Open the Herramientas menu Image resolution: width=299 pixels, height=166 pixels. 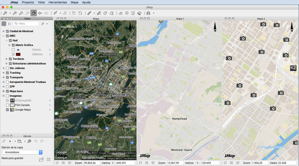click(x=58, y=2)
